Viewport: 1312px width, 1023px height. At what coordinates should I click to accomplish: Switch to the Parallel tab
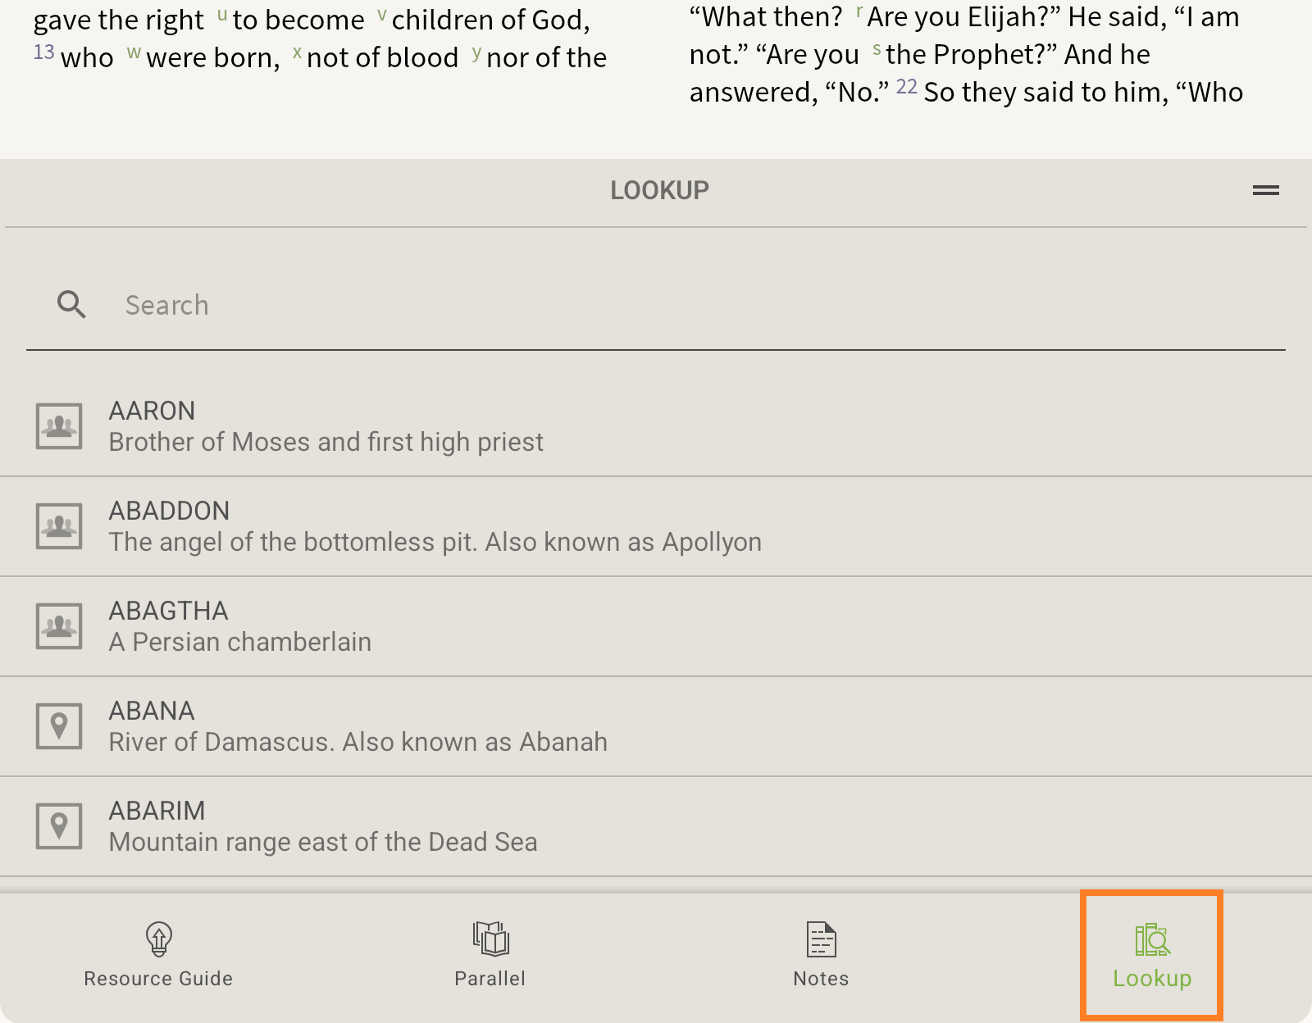tap(490, 955)
